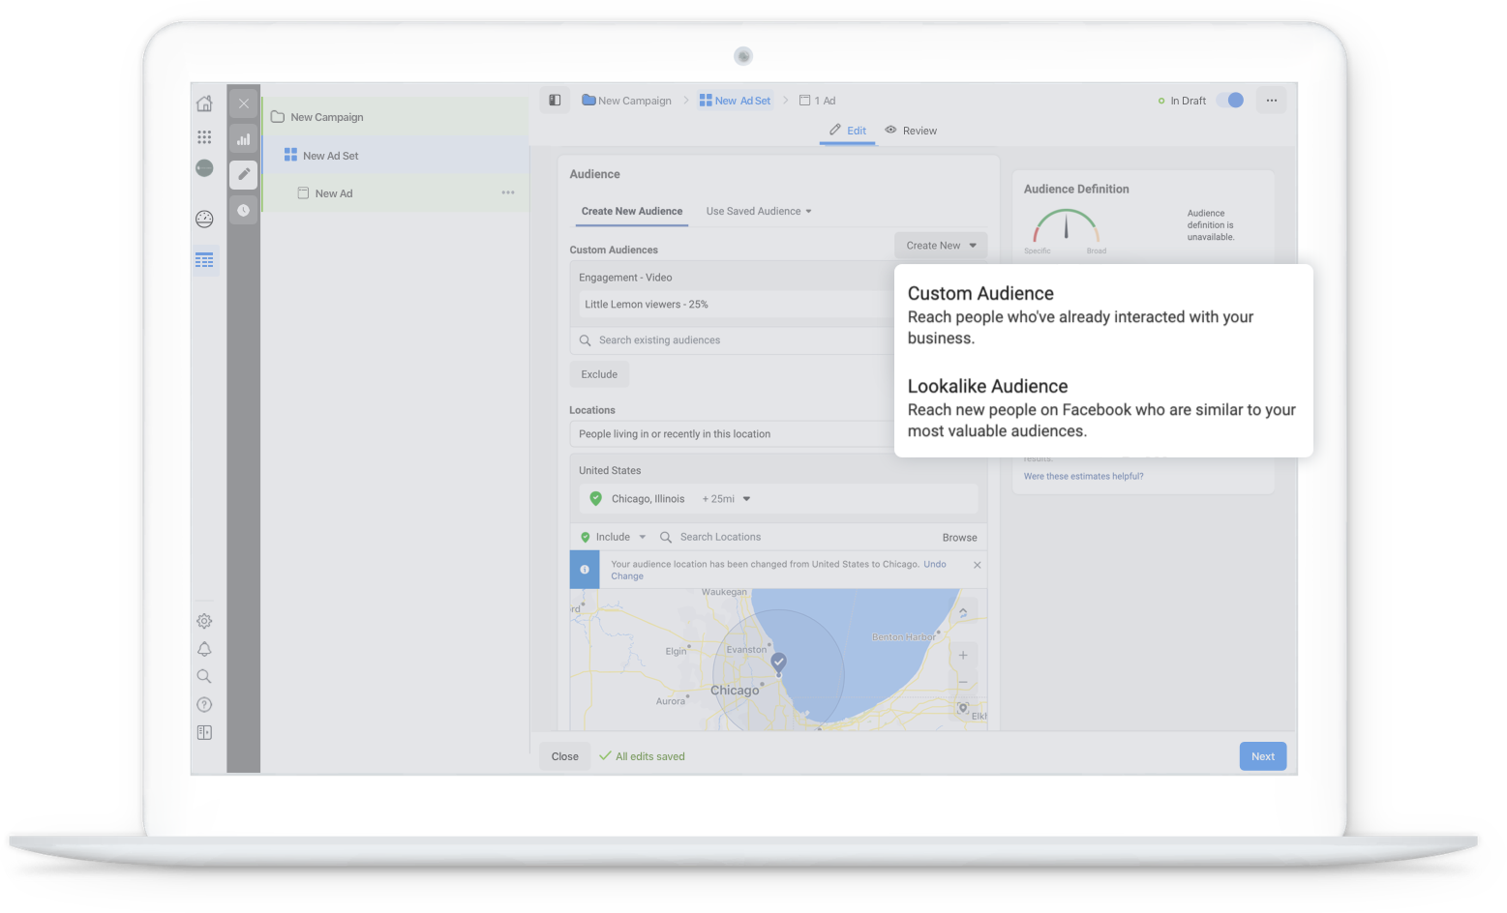Expand the +25mi radius dropdown
1507x913 pixels.
click(x=726, y=499)
